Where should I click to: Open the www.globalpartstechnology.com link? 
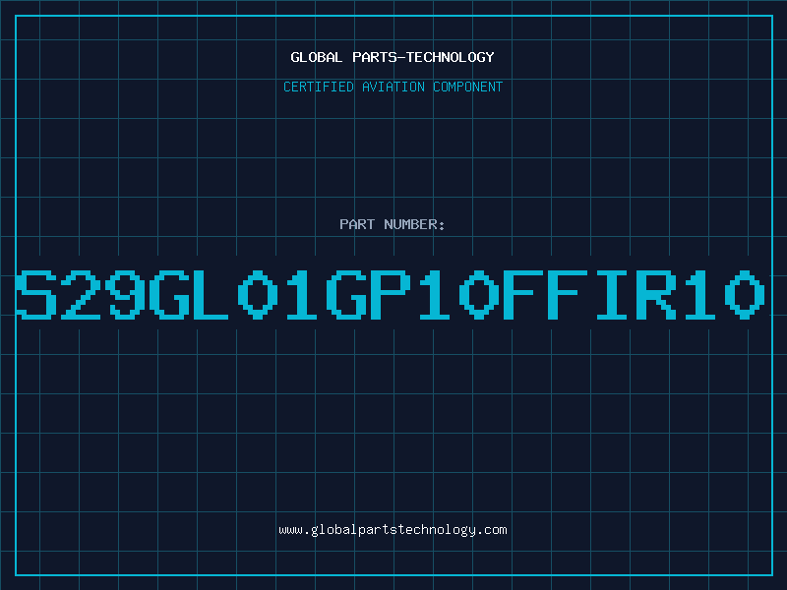click(x=393, y=530)
